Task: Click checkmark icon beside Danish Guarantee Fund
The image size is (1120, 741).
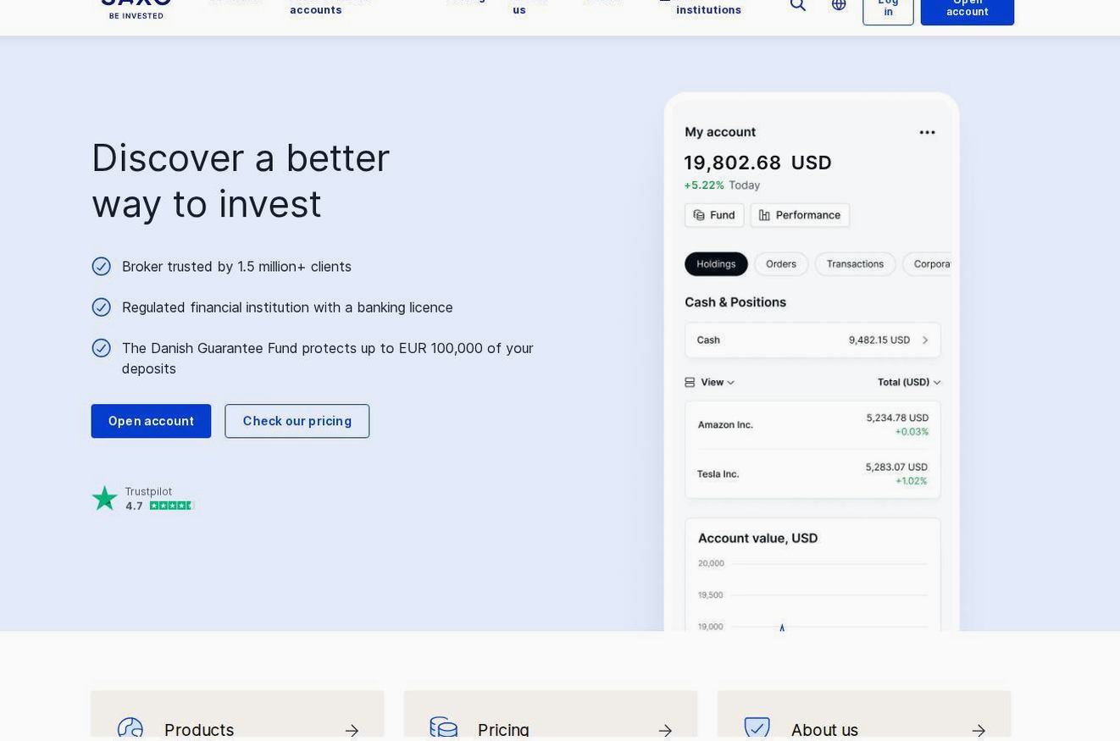Action: [x=101, y=348]
